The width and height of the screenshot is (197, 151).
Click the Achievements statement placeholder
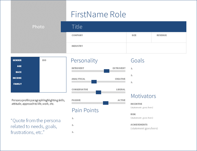point(144,128)
